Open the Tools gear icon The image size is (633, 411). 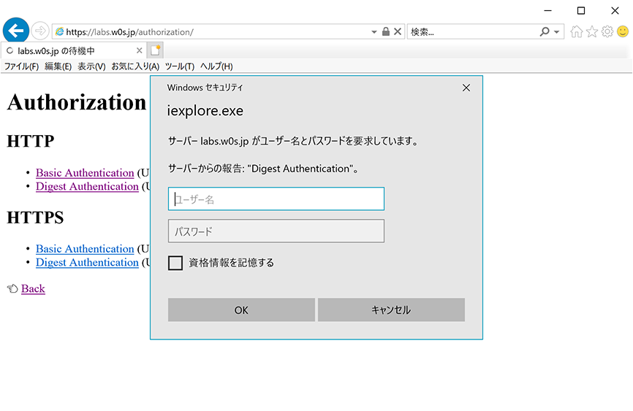pos(607,32)
